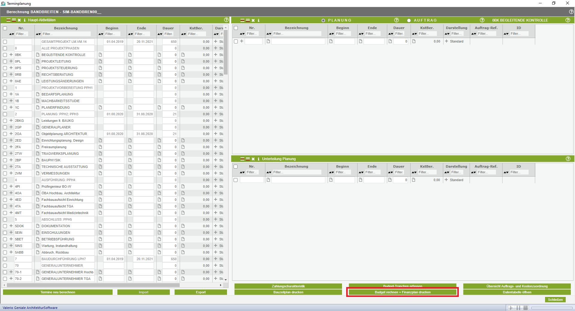Image resolution: width=575 pixels, height=311 pixels.
Task: Click the plus icon in TRAGWERKSPLANUNG Darstellung column
Action: (216, 154)
